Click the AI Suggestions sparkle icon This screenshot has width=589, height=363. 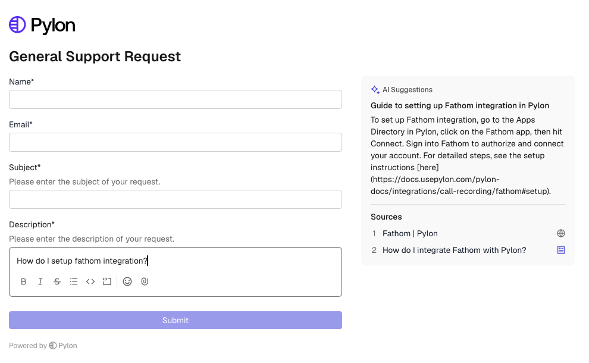(375, 90)
